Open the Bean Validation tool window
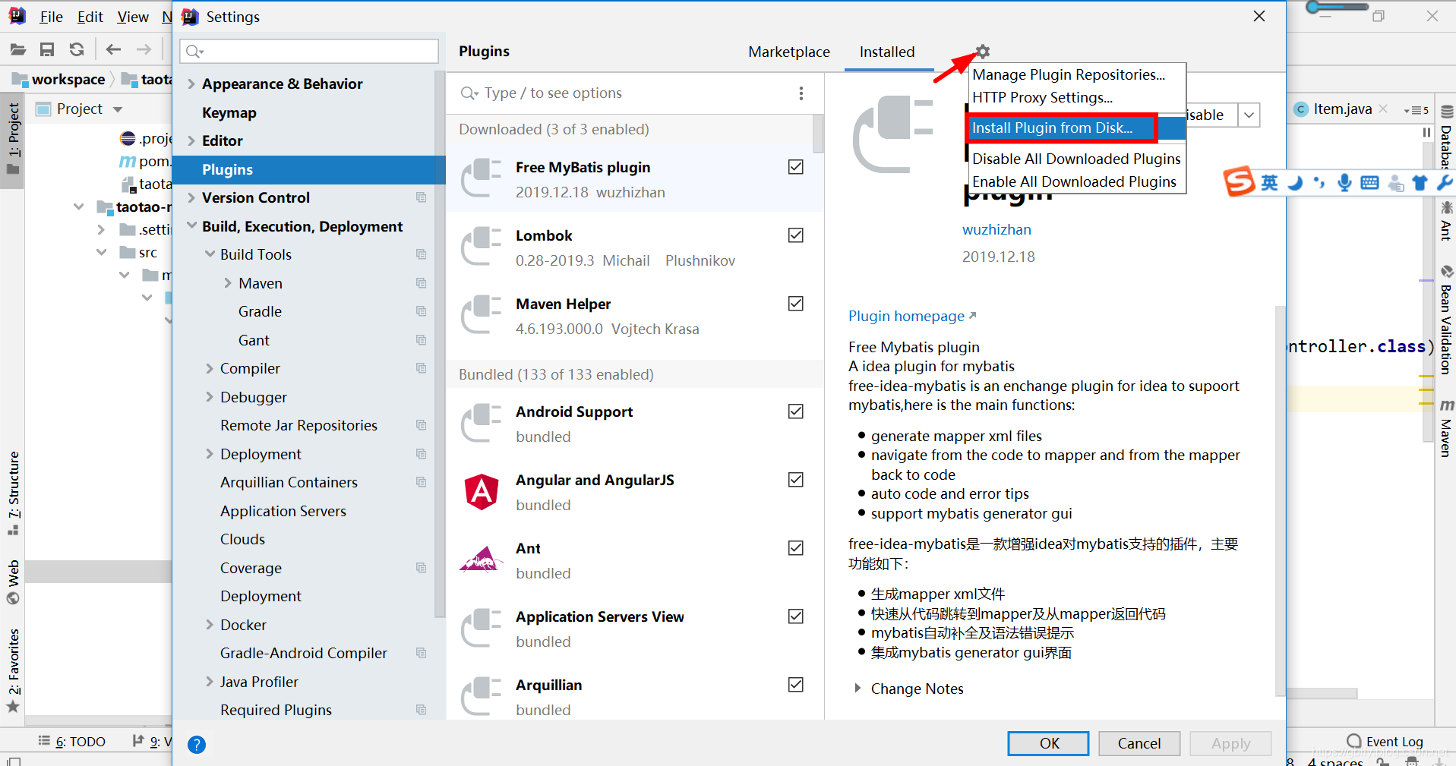Image resolution: width=1456 pixels, height=766 pixels. 1446,320
